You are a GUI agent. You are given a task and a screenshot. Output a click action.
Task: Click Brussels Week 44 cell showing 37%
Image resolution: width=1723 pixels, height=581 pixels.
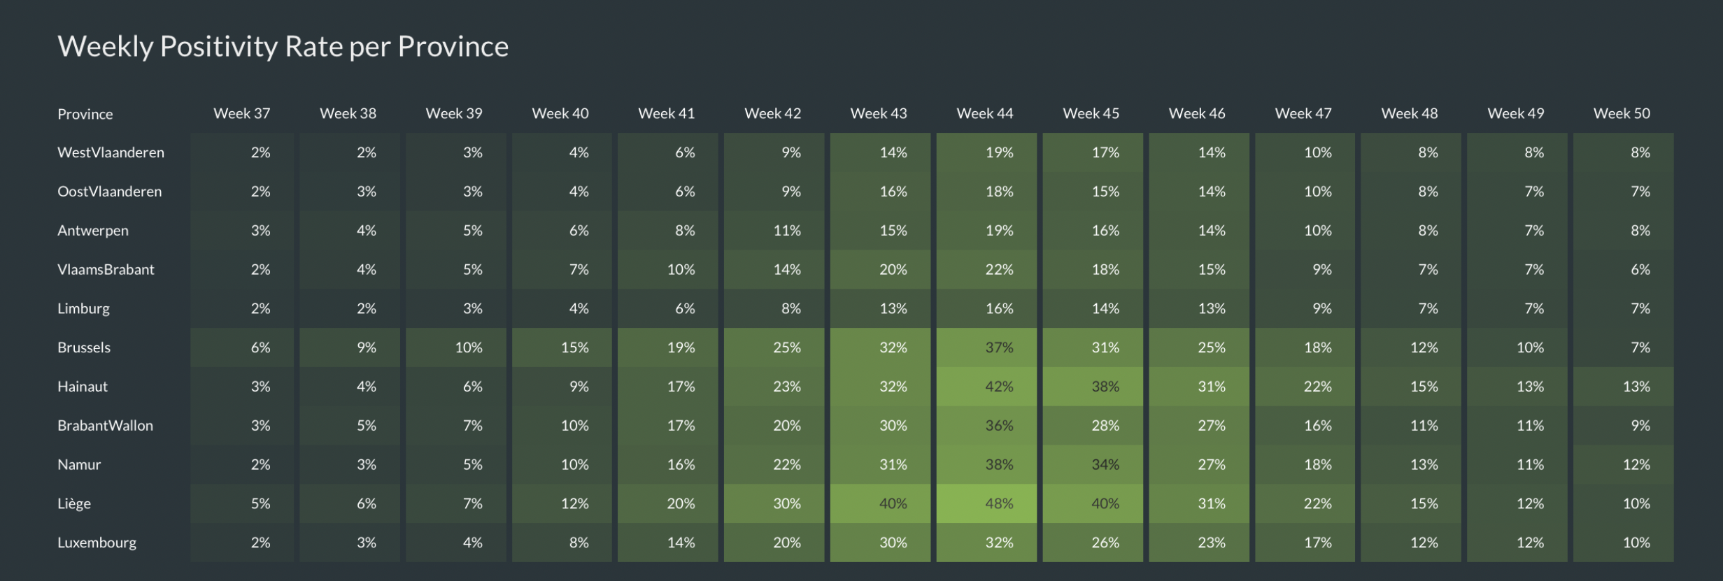986,347
